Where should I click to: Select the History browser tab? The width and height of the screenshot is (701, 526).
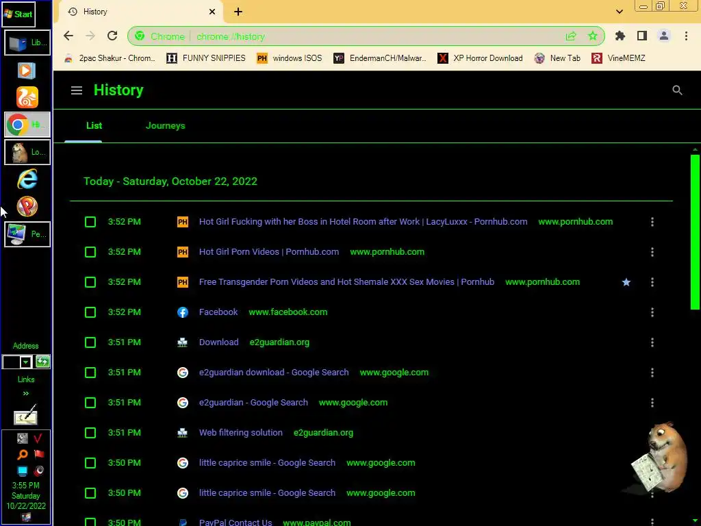click(141, 12)
